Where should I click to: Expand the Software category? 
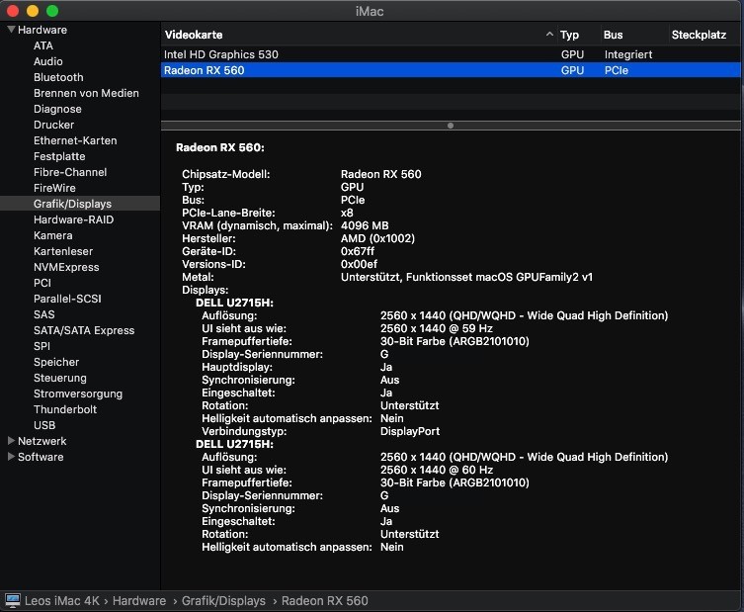click(x=11, y=457)
